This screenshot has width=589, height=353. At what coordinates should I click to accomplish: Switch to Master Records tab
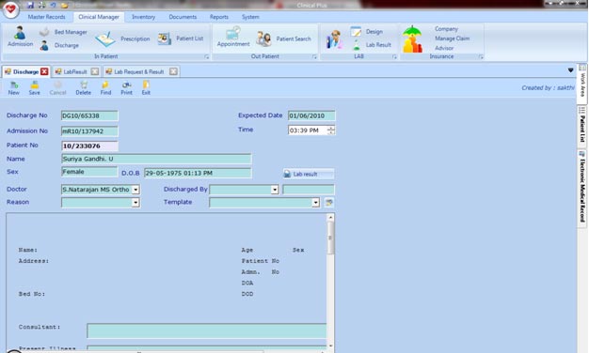pyautogui.click(x=47, y=17)
